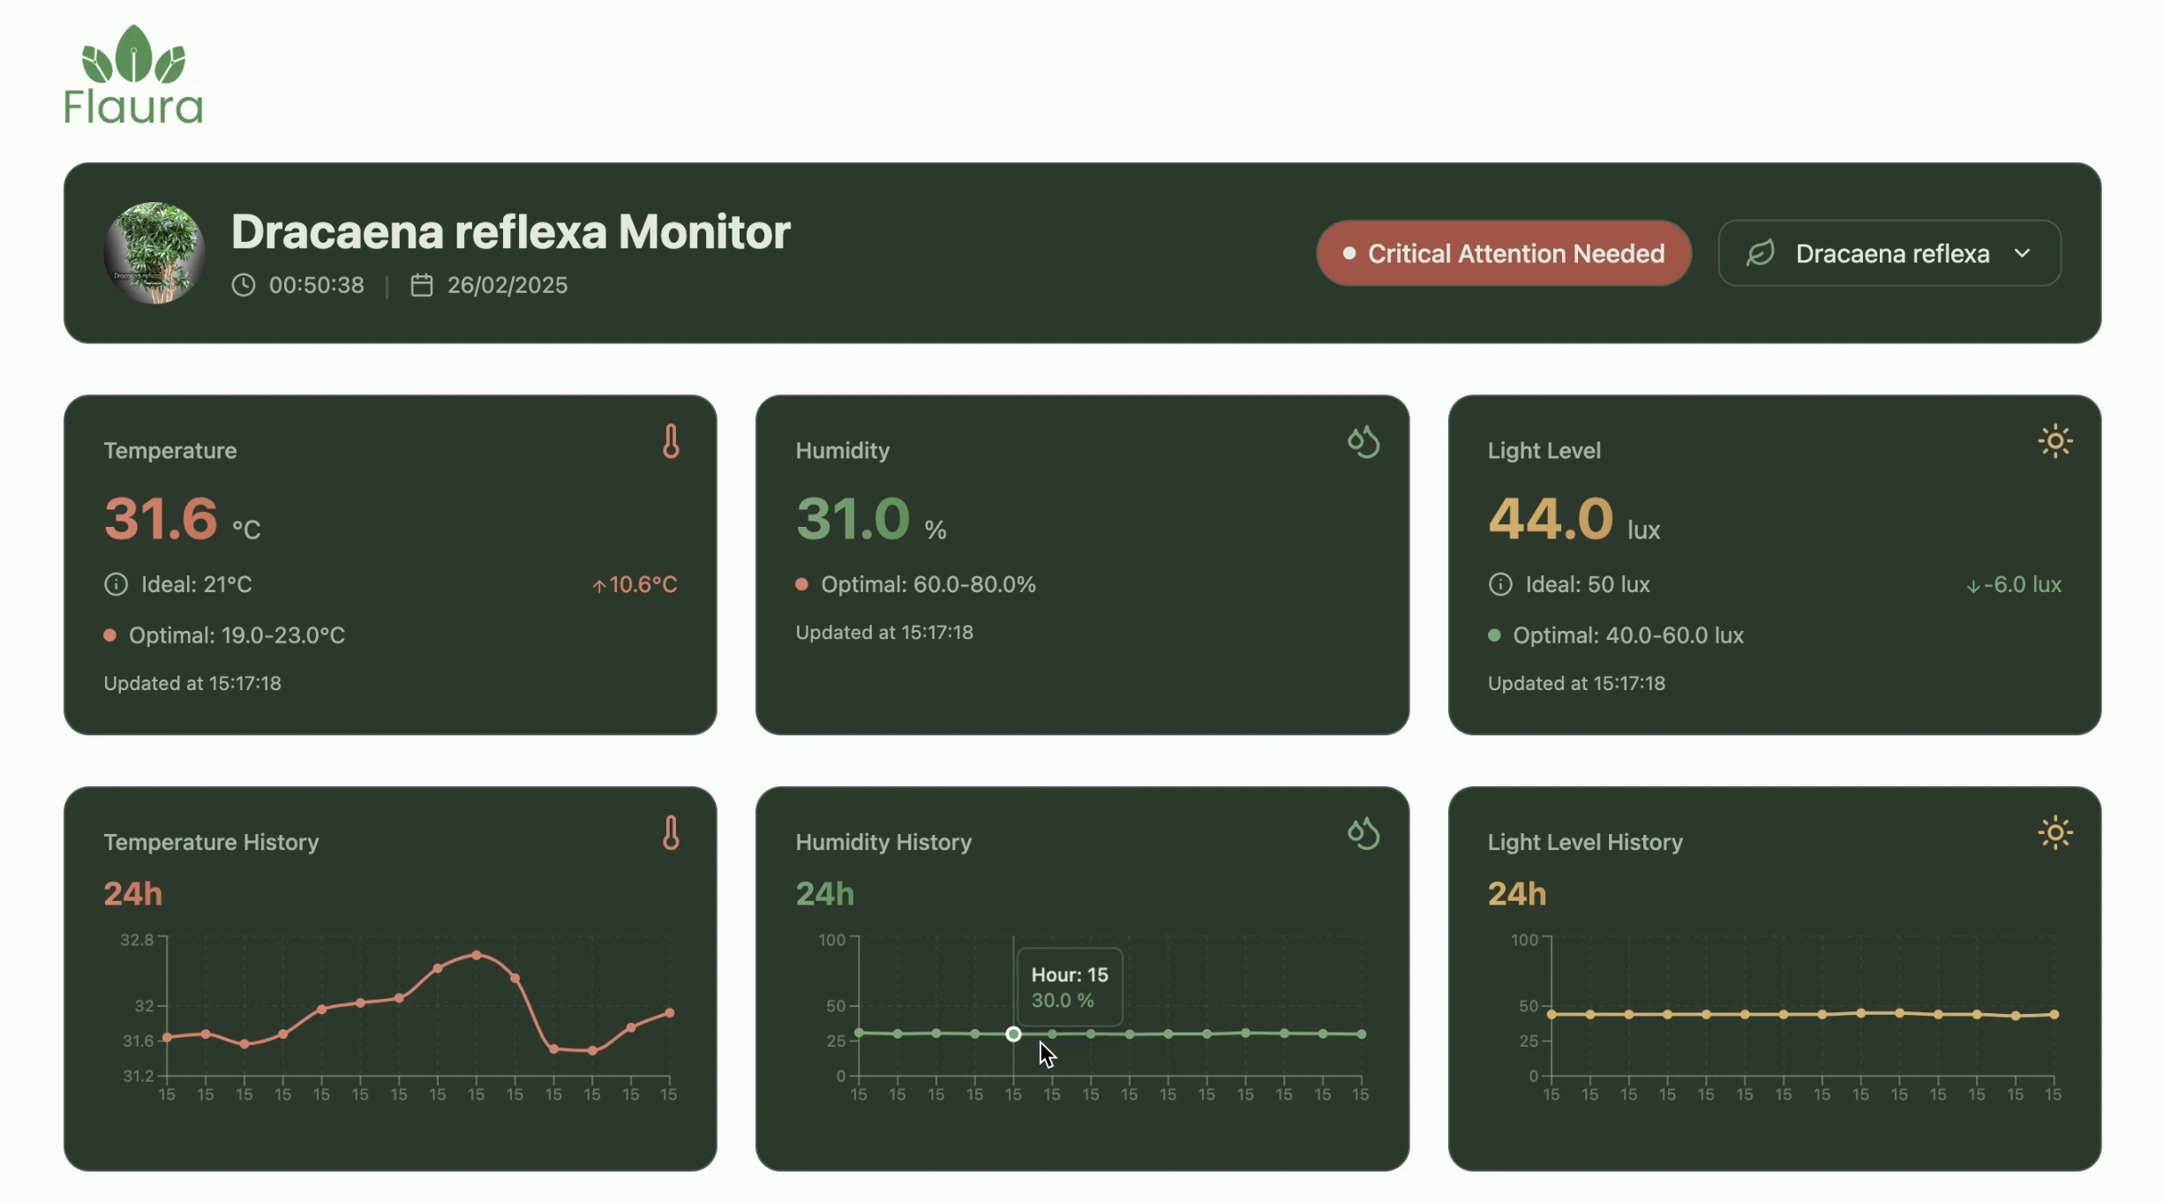
Task: Click the peak point on the temperature graph
Action: pos(477,955)
